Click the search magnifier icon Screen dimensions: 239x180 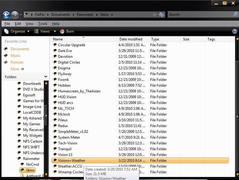point(235,14)
